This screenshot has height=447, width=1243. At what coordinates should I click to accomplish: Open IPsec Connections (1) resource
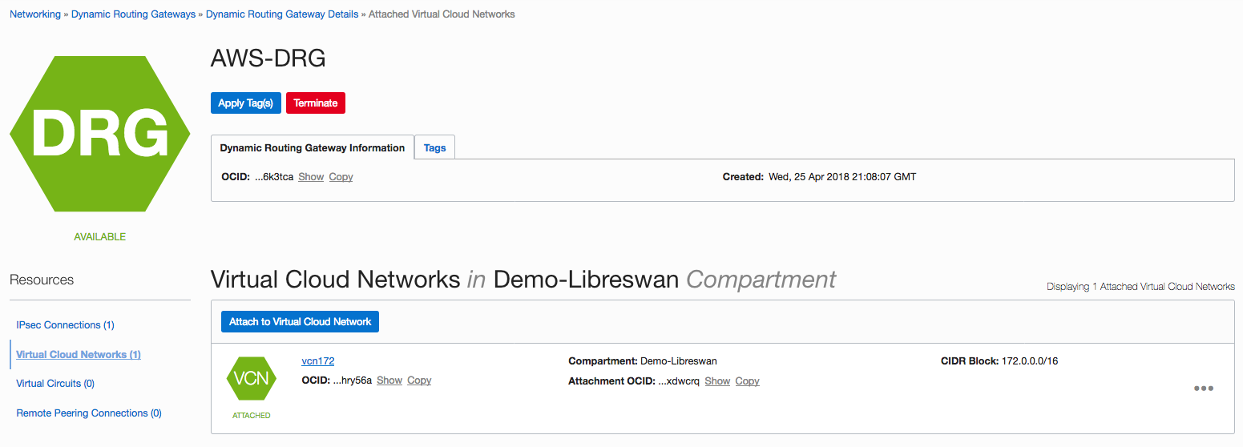[66, 325]
